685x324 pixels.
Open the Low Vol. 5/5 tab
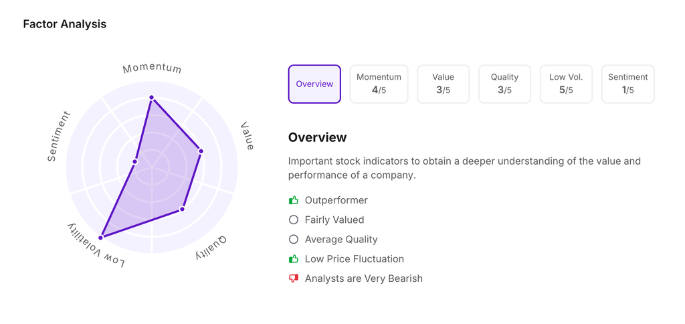pos(566,84)
